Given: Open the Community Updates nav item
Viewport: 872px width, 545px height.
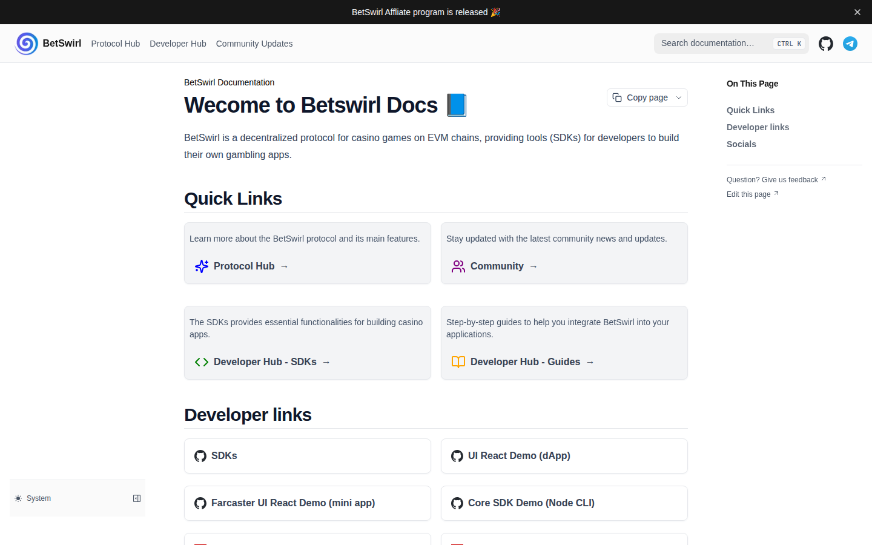Looking at the screenshot, I should click(x=254, y=44).
